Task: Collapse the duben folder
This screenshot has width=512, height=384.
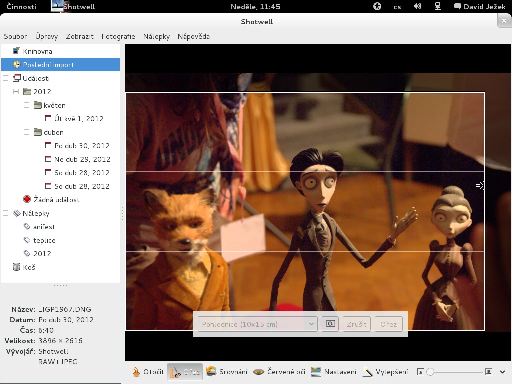Action: (27, 132)
